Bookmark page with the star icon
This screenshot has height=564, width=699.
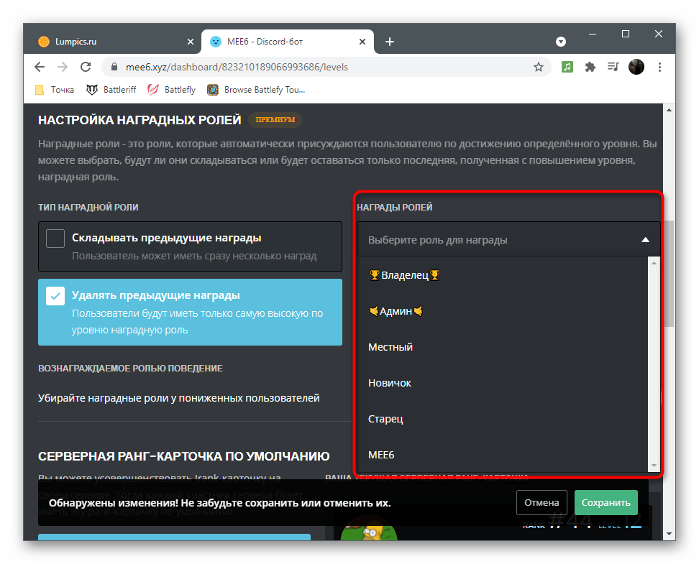pos(538,67)
